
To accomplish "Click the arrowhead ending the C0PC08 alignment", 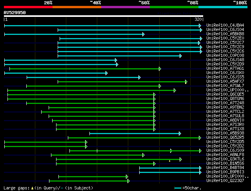I will [181, 56].
